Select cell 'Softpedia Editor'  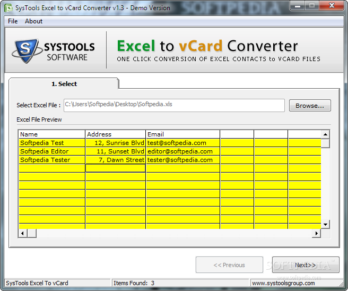[51, 151]
